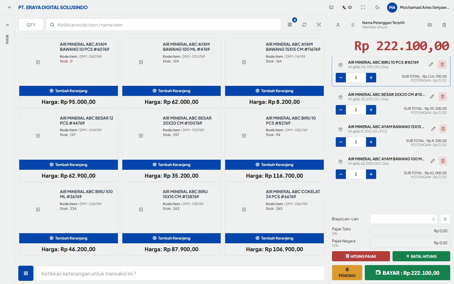
Task: Open the blue grid menu button at bottom
Action: [x=26, y=273]
